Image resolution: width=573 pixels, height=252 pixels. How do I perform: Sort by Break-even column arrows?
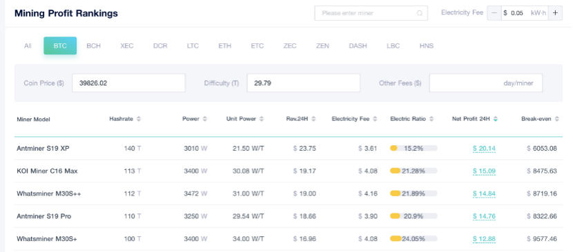[x=556, y=119]
